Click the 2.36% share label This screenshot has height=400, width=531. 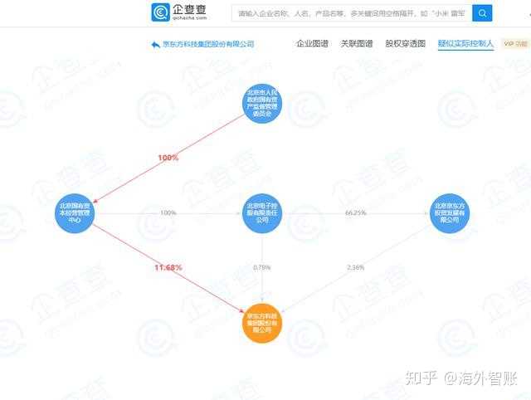click(356, 267)
